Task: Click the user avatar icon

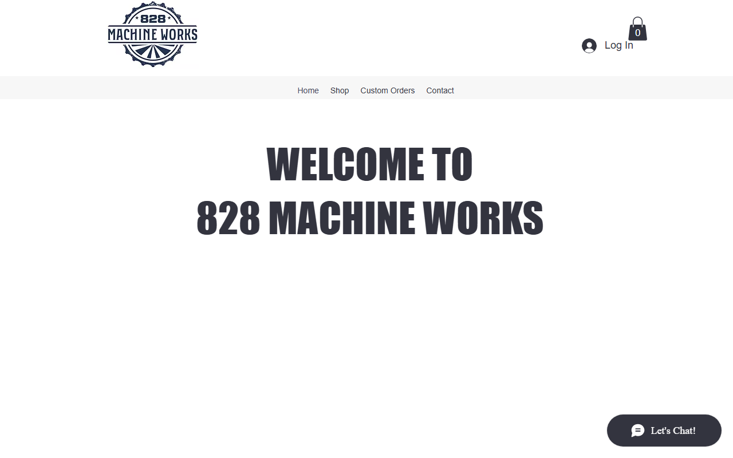Action: click(589, 46)
